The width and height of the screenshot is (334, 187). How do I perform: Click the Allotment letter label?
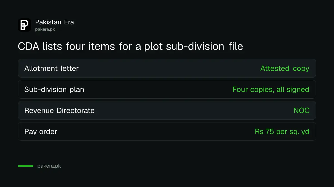coord(51,68)
